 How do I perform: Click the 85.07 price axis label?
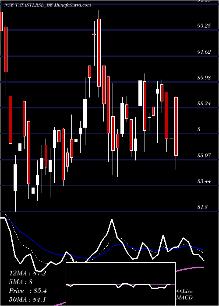[x=204, y=156]
